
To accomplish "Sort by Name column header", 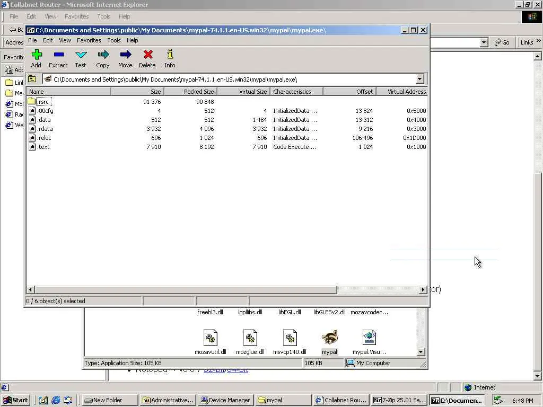I will point(68,92).
